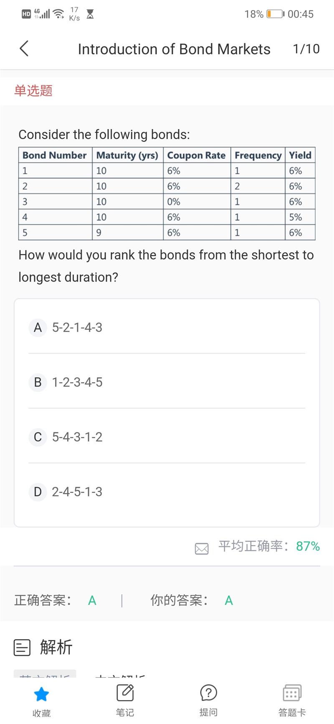Click the Introduction of Bond Markets title
334x724 pixels.
[174, 49]
